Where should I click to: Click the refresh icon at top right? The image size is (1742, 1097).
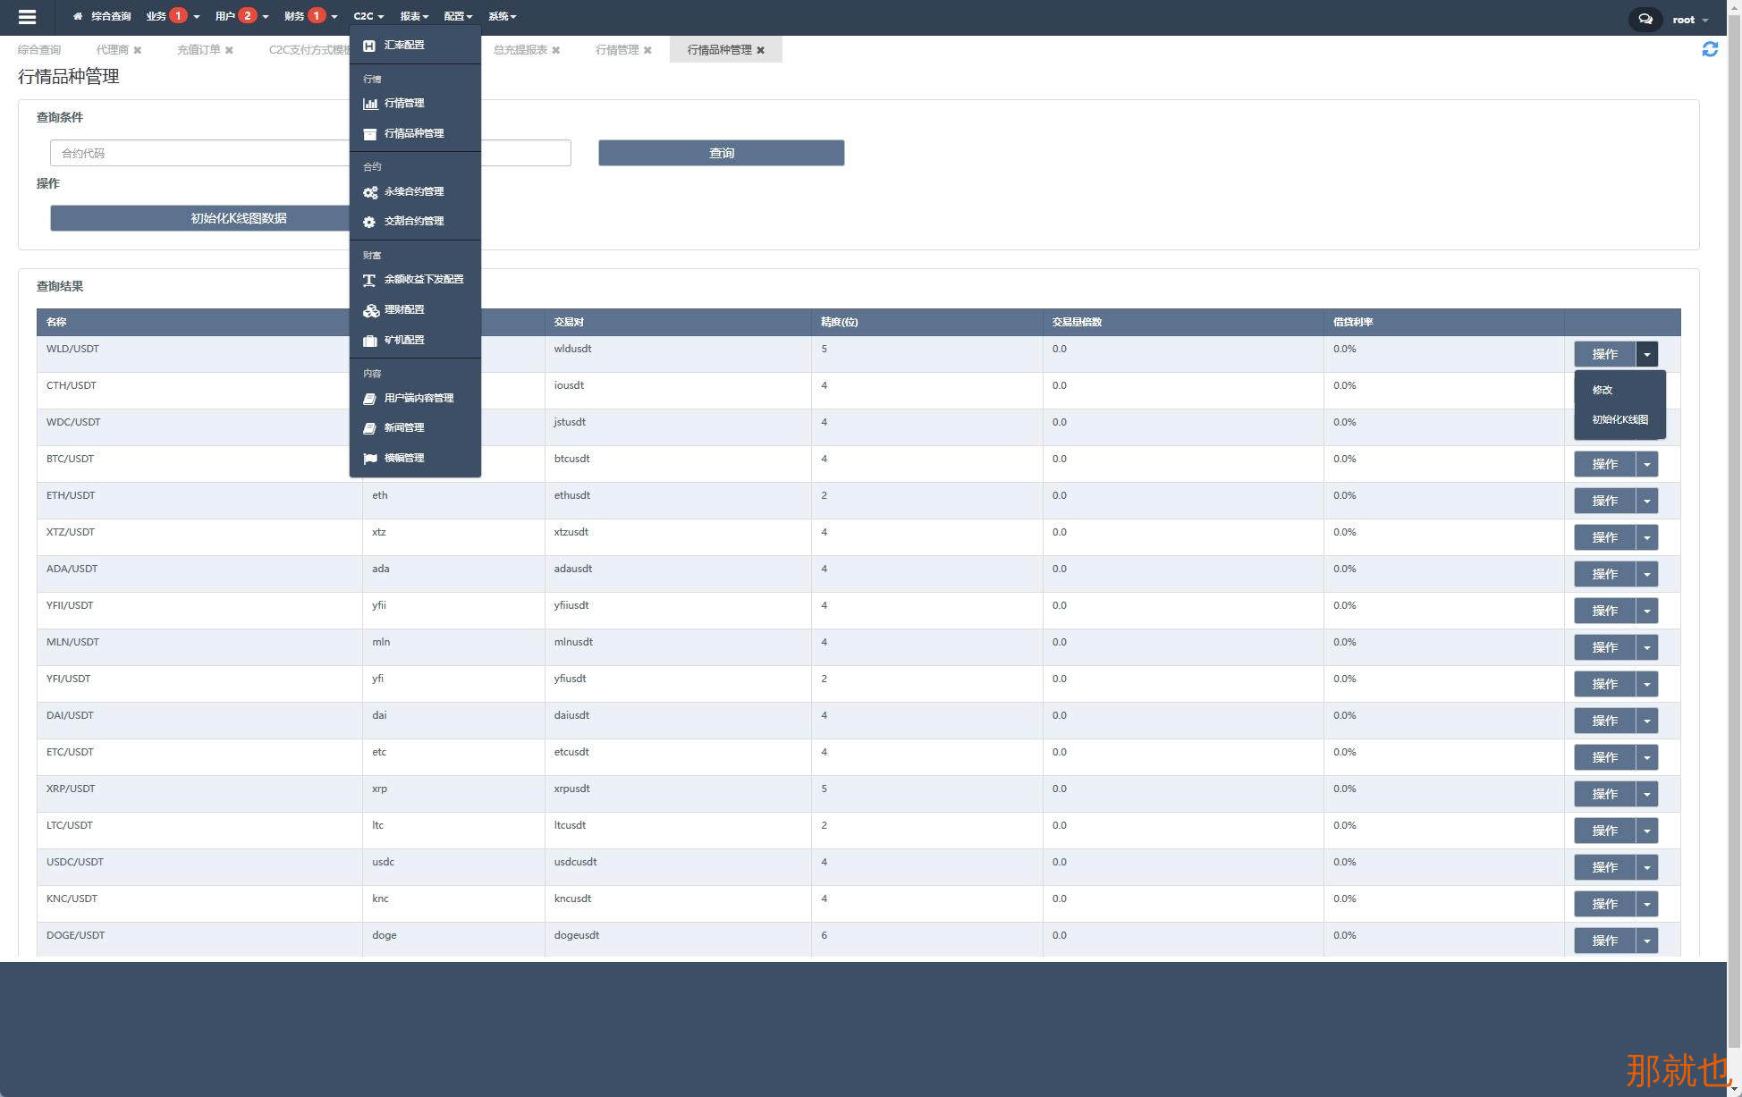[1709, 50]
